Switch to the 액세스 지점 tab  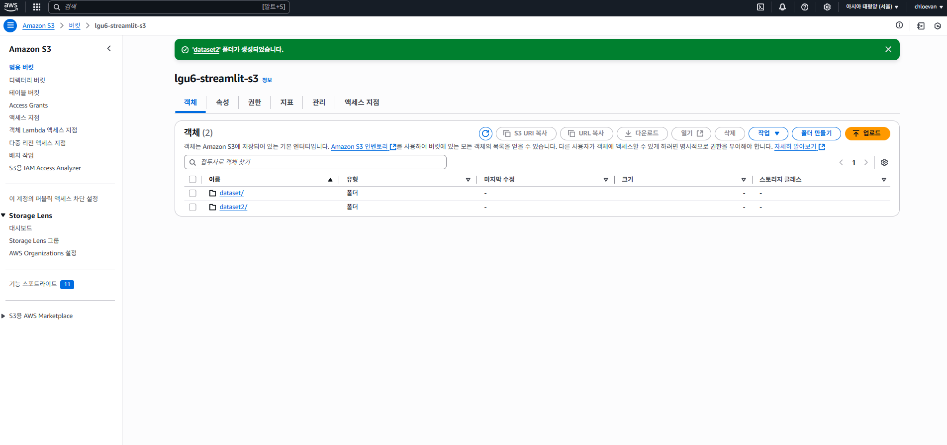362,103
